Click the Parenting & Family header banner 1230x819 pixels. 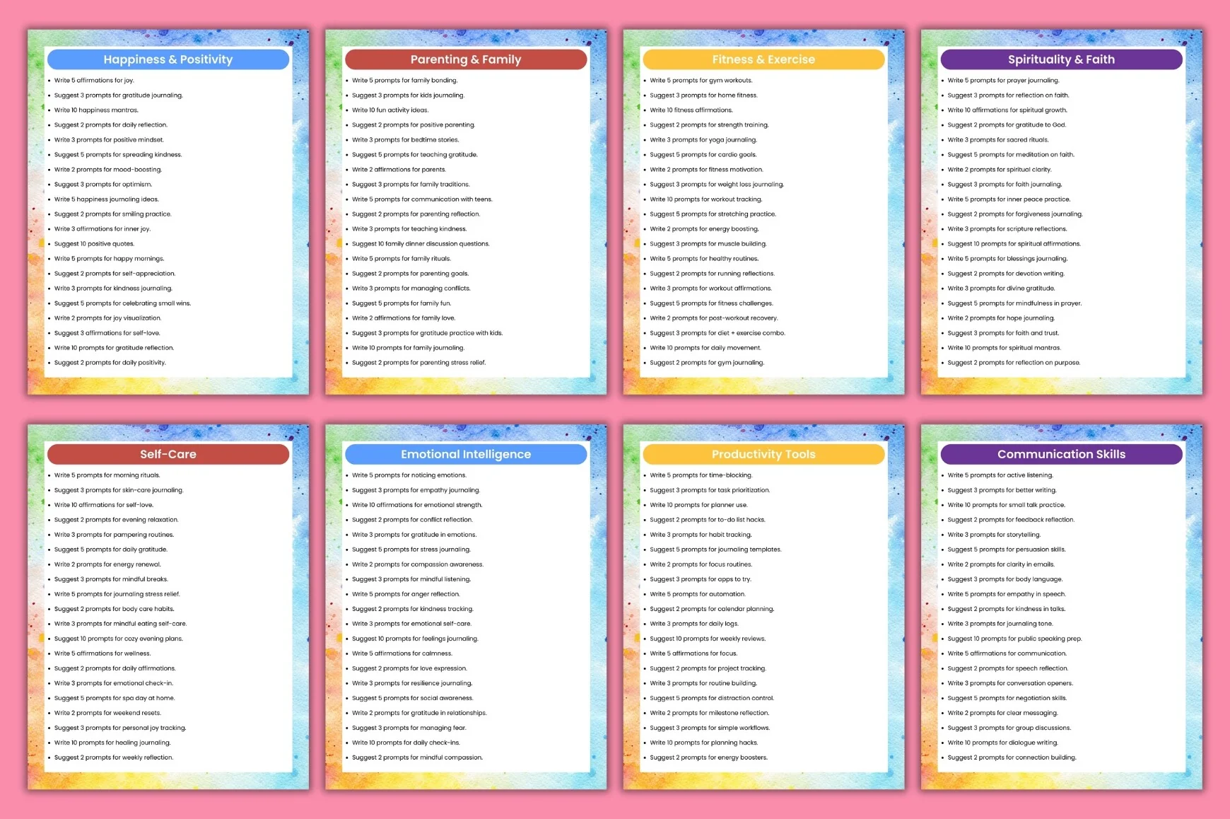[465, 59]
